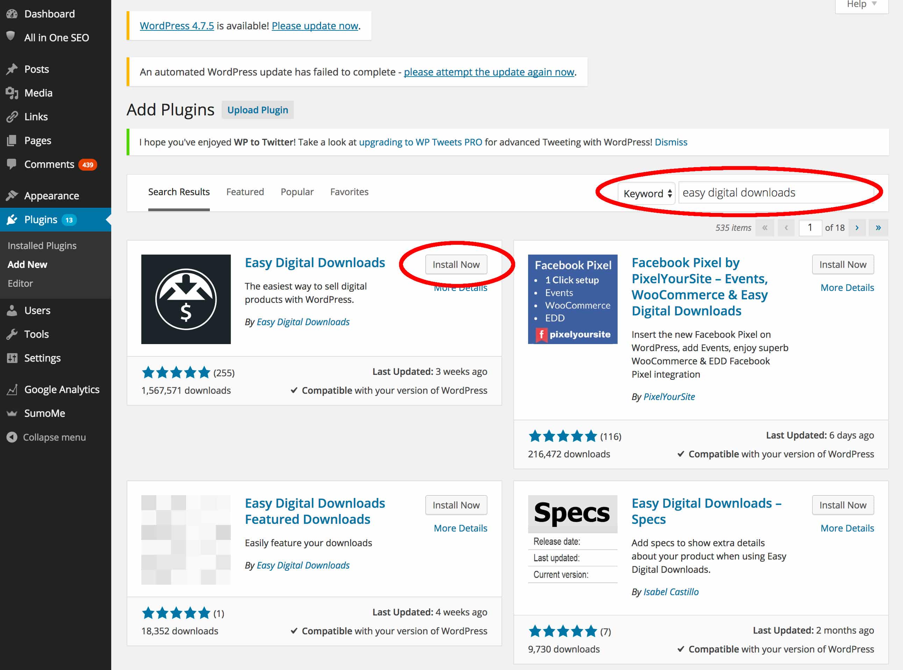
Task: Go to next results page arrow
Action: tap(856, 228)
